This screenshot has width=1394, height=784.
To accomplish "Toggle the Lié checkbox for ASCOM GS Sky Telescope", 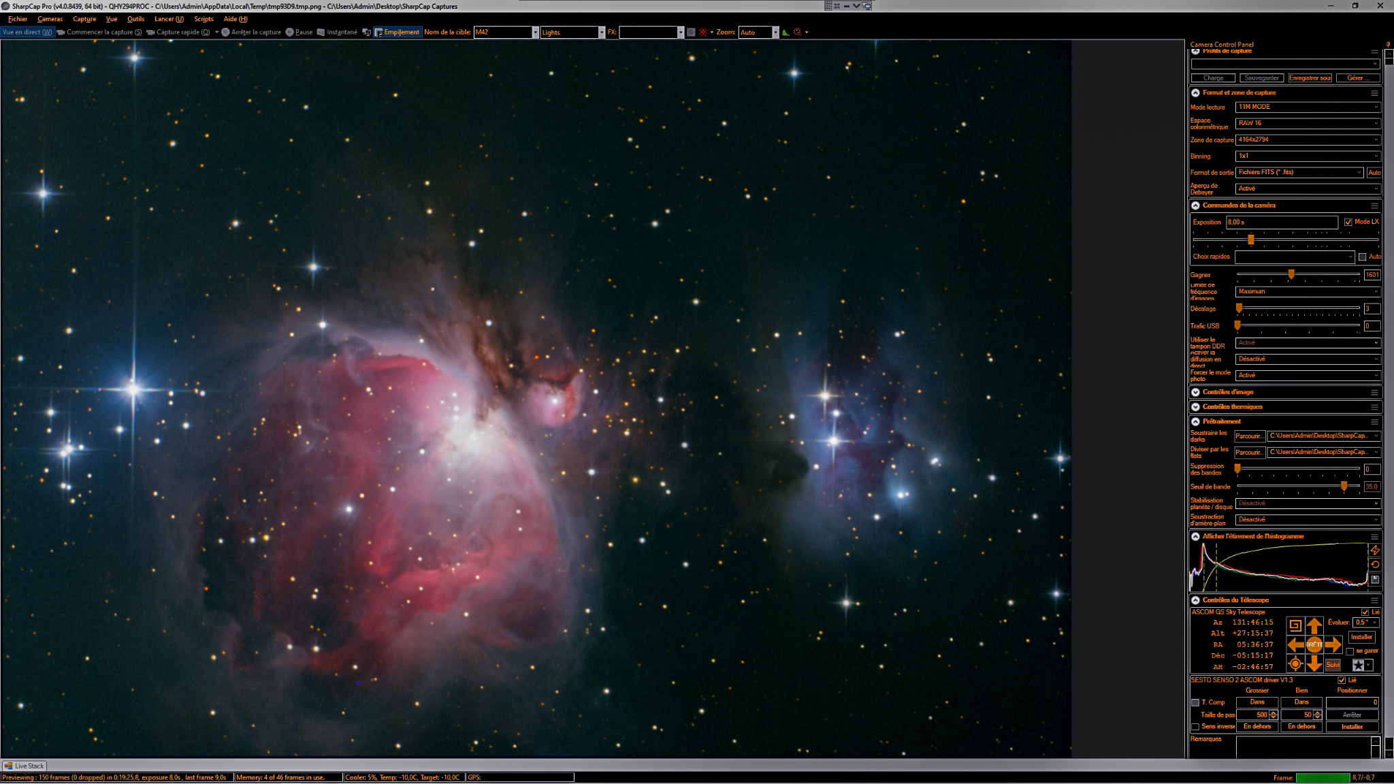I will 1365,612.
